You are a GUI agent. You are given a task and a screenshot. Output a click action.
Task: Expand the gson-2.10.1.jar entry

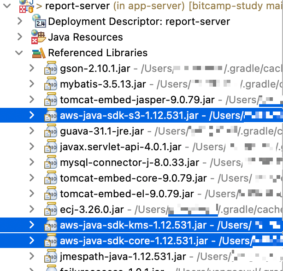[32, 68]
